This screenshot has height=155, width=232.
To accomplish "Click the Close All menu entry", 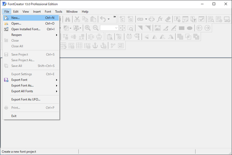I will (31, 46).
